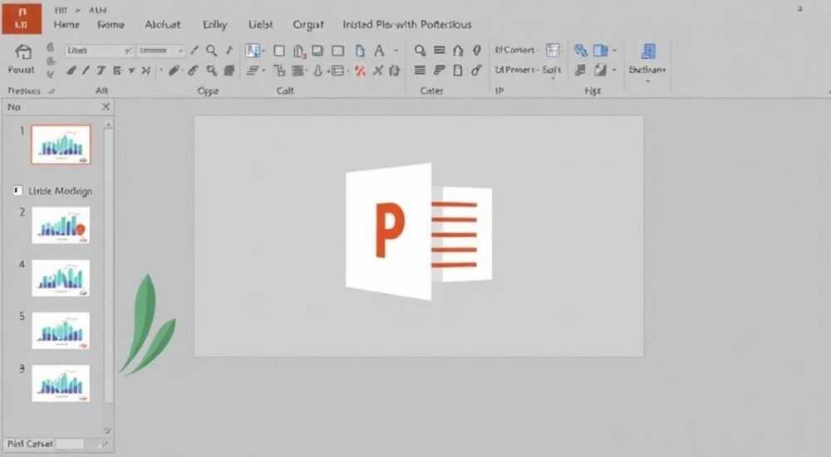Click the dark stacked squares icon in the Oppe group
This screenshot has width=831, height=457.
pos(229,70)
